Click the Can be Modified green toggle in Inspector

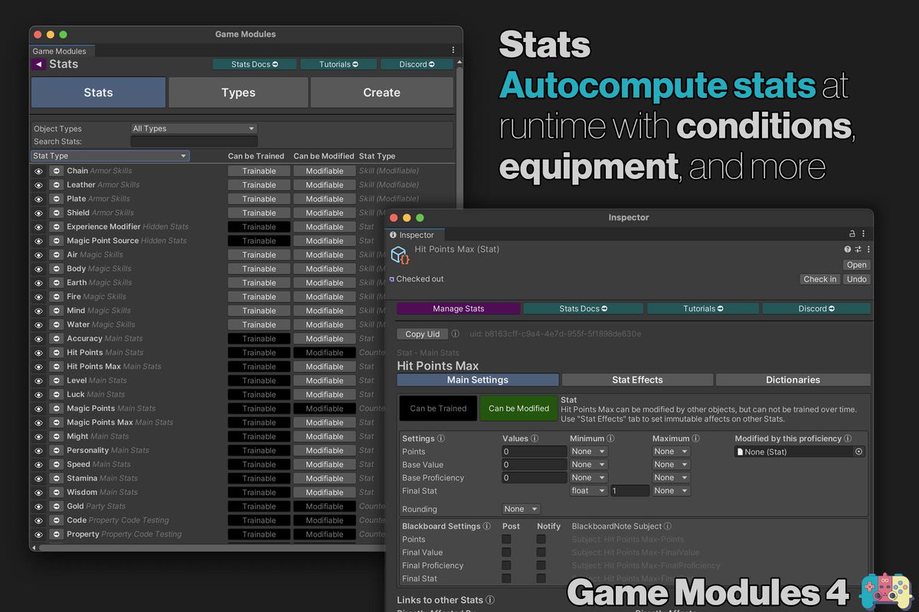[x=518, y=409]
